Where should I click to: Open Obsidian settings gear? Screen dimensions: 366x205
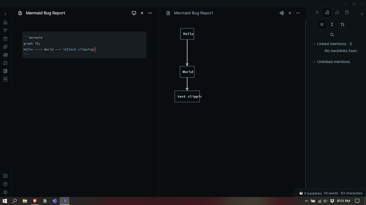coord(5,192)
